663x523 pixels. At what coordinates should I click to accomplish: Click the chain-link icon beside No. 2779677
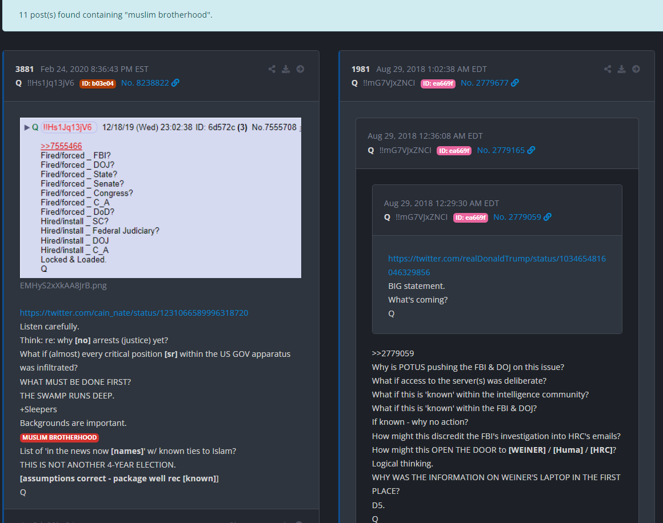click(x=515, y=83)
